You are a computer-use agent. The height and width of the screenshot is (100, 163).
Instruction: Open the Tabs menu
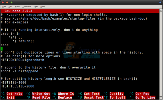(x=36, y=7)
